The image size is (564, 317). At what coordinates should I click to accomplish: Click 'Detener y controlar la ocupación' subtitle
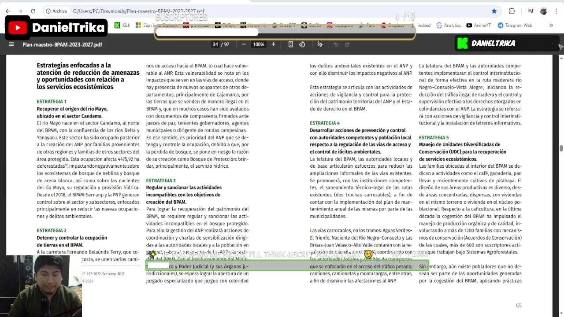(72, 238)
